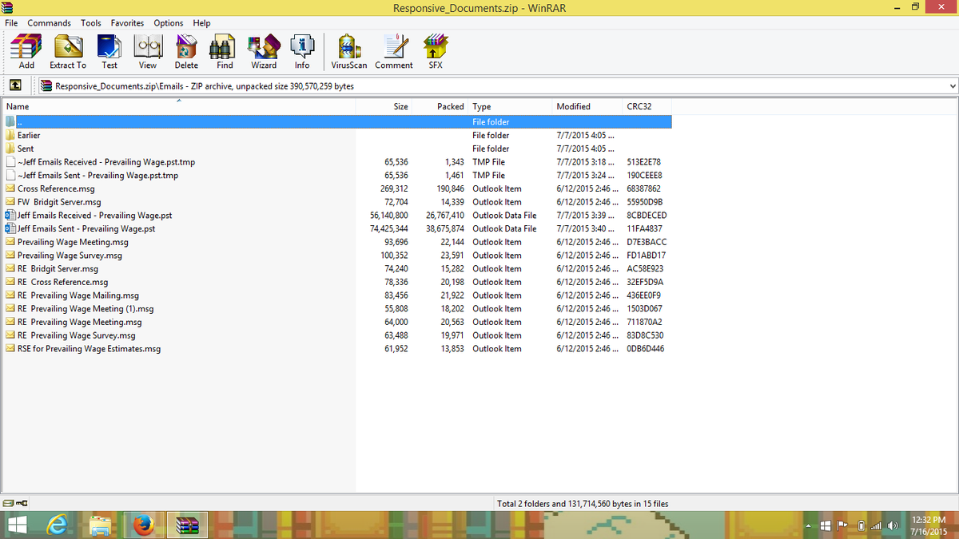Image resolution: width=959 pixels, height=539 pixels.
Task: Open the network signal tray icon
Action: point(877,525)
